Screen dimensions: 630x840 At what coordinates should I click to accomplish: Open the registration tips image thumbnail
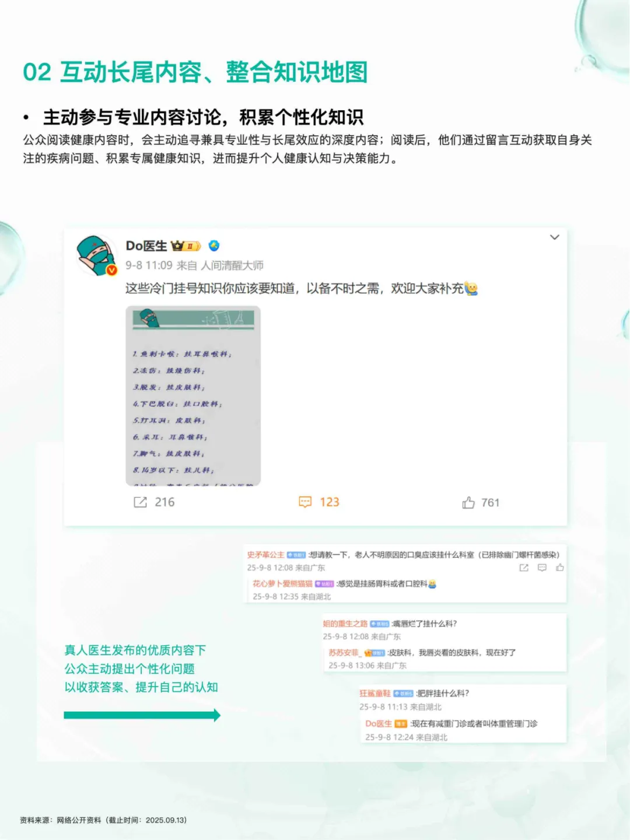(x=193, y=396)
